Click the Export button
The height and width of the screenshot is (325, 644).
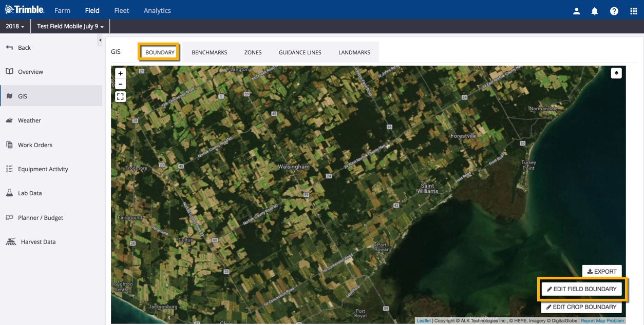point(602,271)
